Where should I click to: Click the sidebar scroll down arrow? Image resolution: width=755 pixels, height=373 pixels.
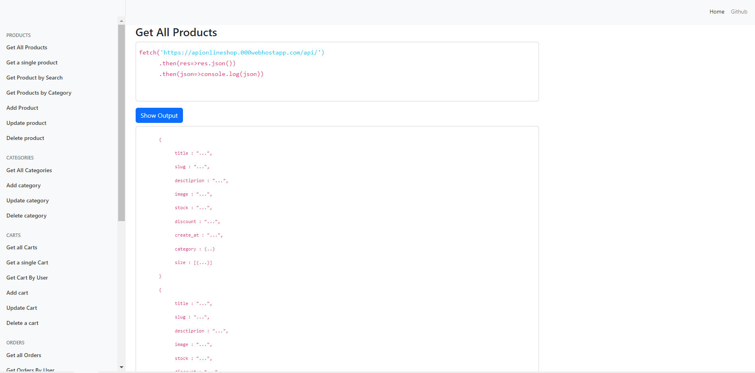[121, 367]
